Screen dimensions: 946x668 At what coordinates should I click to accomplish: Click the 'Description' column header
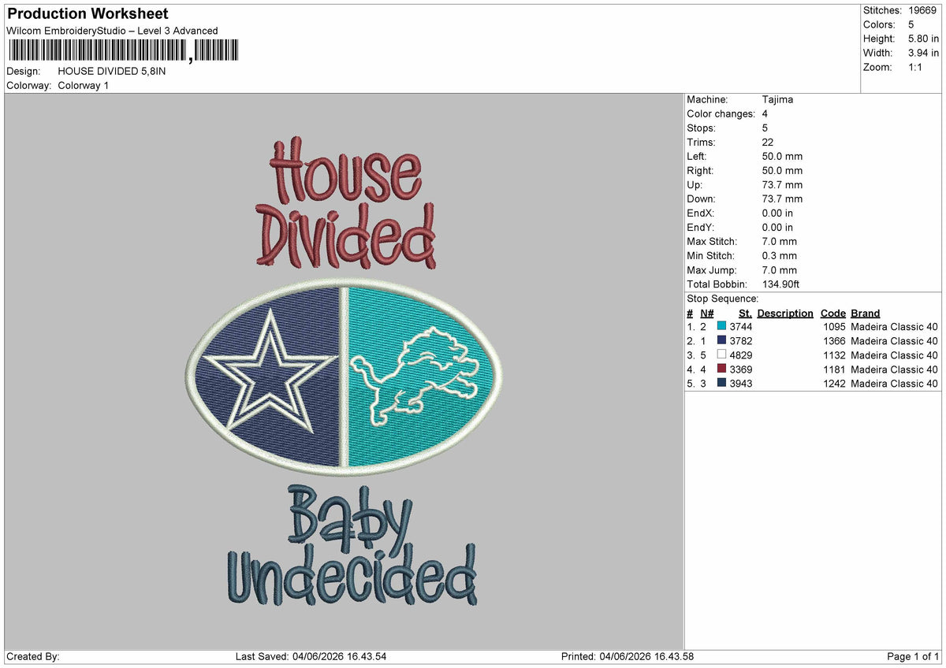785,314
